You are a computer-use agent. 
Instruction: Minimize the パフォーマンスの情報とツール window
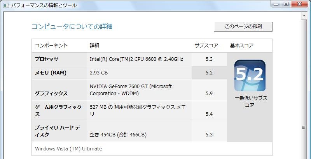pyautogui.click(x=276, y=4)
